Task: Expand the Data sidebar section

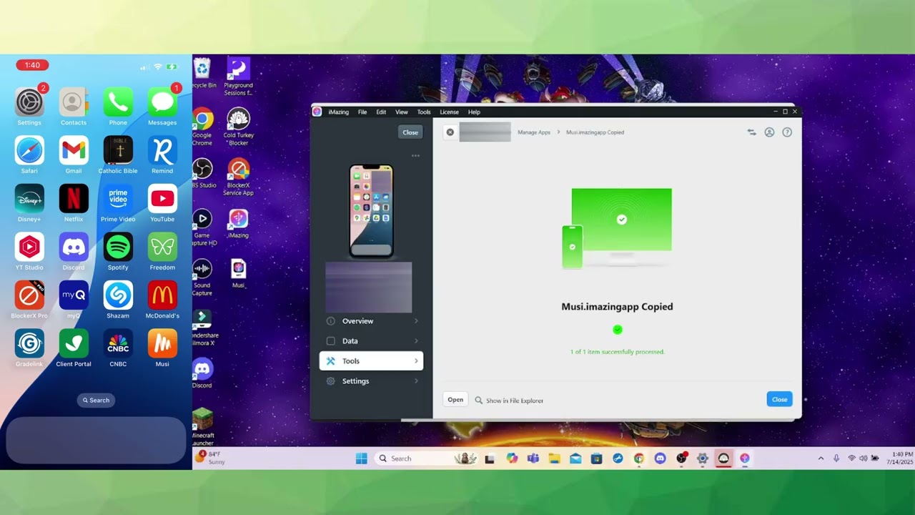Action: pyautogui.click(x=371, y=341)
